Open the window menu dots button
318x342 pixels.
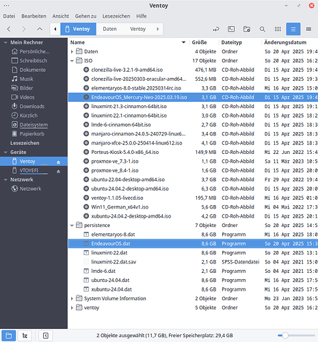pos(6,5)
